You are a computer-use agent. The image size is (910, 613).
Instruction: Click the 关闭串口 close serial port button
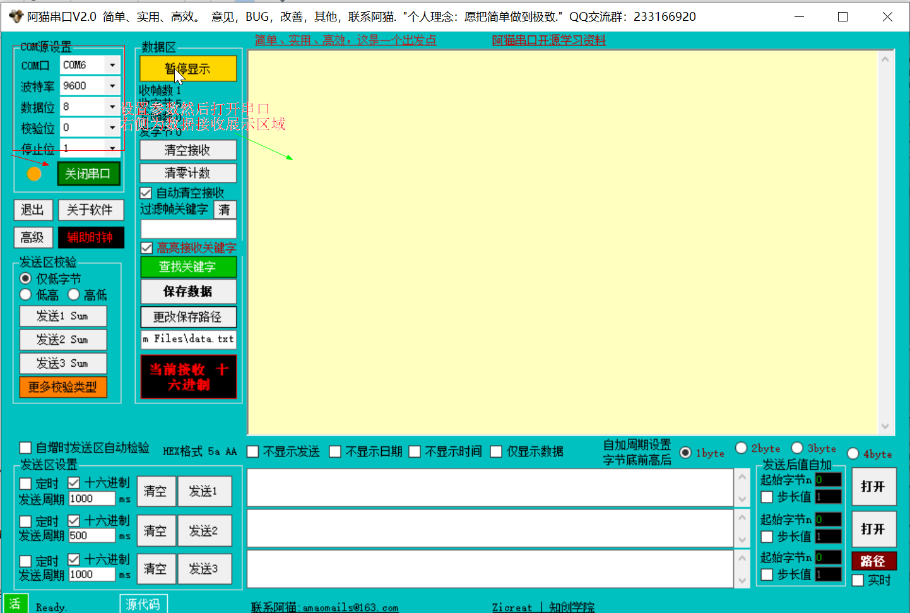point(88,174)
